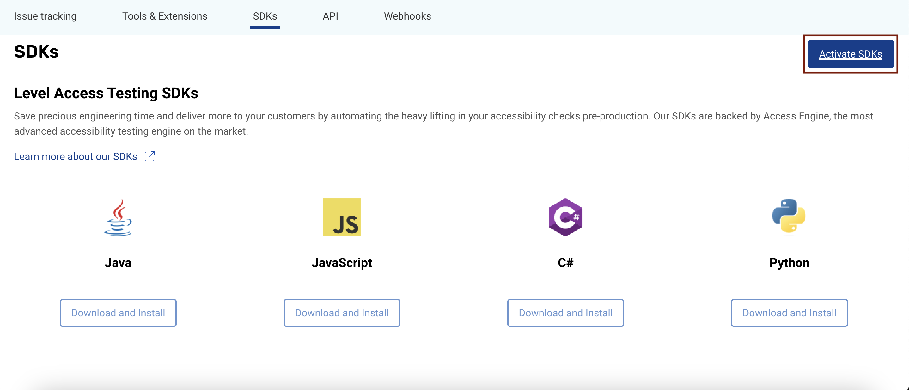Follow Learn more about our SDKs link
This screenshot has width=909, height=390.
[x=76, y=156]
